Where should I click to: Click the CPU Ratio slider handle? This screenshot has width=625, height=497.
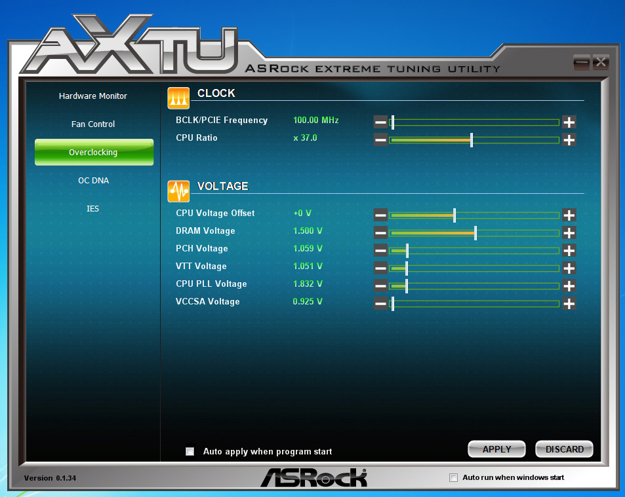[x=472, y=140]
